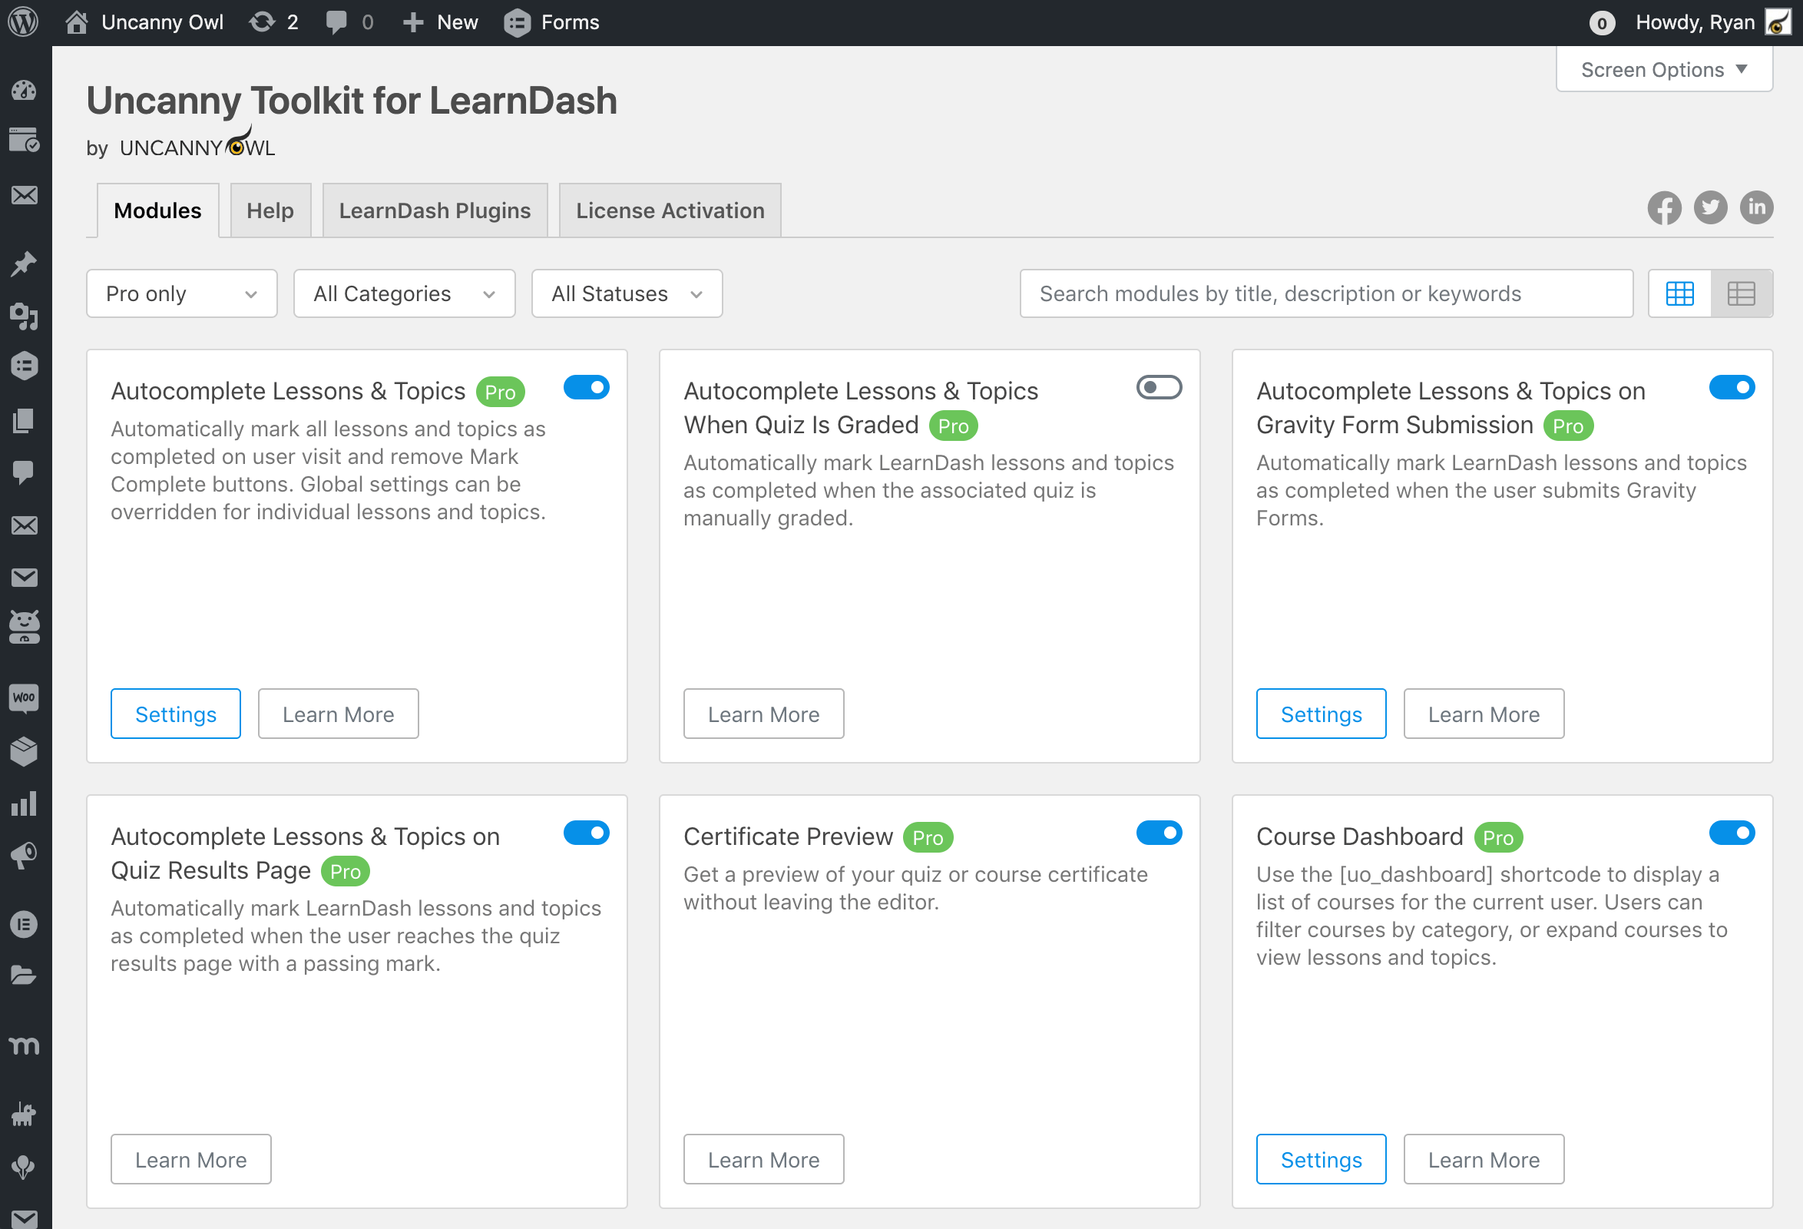Image resolution: width=1803 pixels, height=1229 pixels.
Task: Expand the All Categories dropdown
Action: pos(403,293)
